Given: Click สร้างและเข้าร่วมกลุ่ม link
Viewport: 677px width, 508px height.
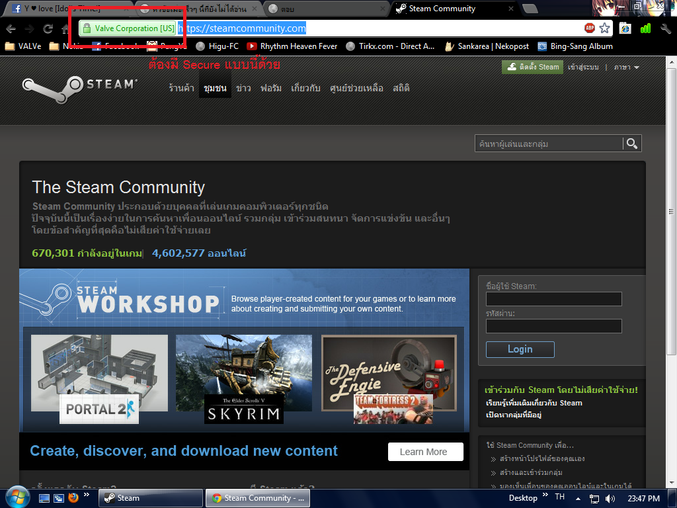Looking at the screenshot, I should click(531, 472).
